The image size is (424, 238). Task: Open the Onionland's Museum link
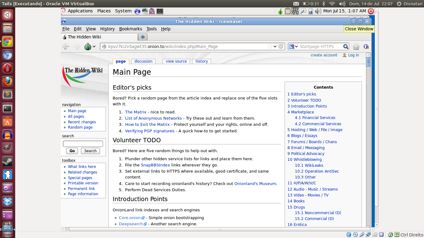[255, 184]
